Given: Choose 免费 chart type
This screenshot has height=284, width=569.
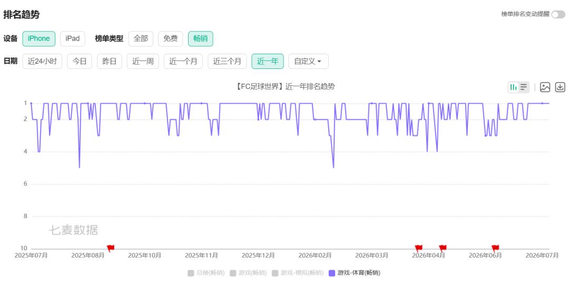Looking at the screenshot, I should tap(171, 39).
